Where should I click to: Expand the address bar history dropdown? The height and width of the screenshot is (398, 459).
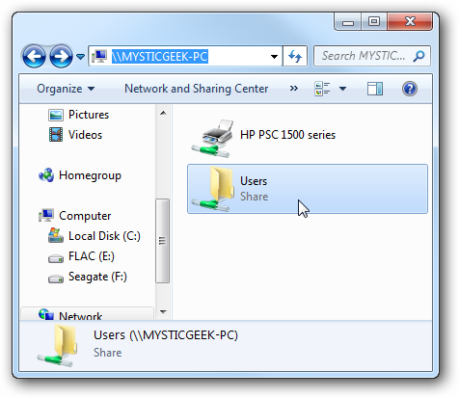click(x=274, y=57)
